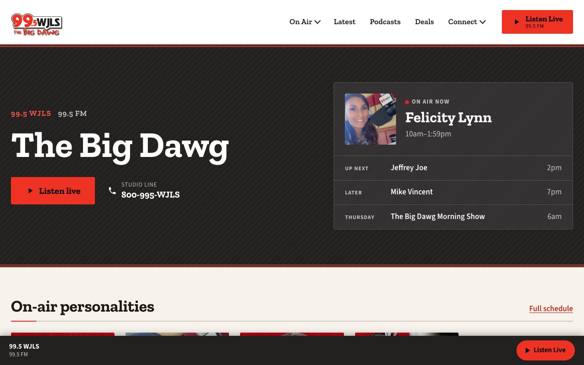Click The Big Dawg hero heading

coord(120,146)
